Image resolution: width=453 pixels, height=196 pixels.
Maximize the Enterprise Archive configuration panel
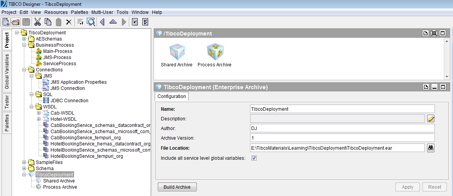pyautogui.click(x=442, y=87)
